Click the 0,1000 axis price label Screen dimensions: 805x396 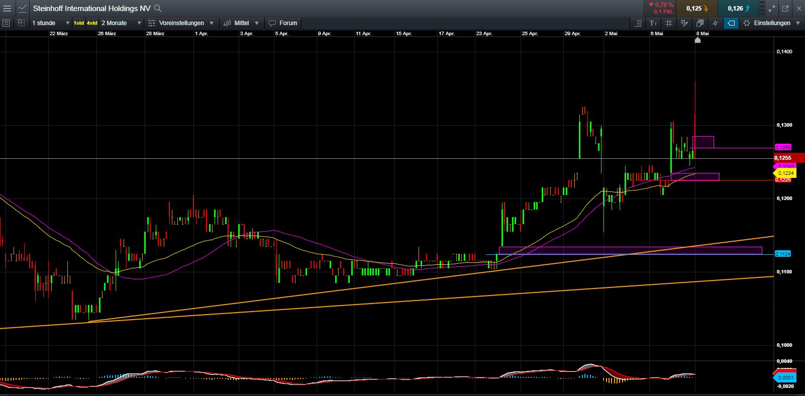(784, 345)
